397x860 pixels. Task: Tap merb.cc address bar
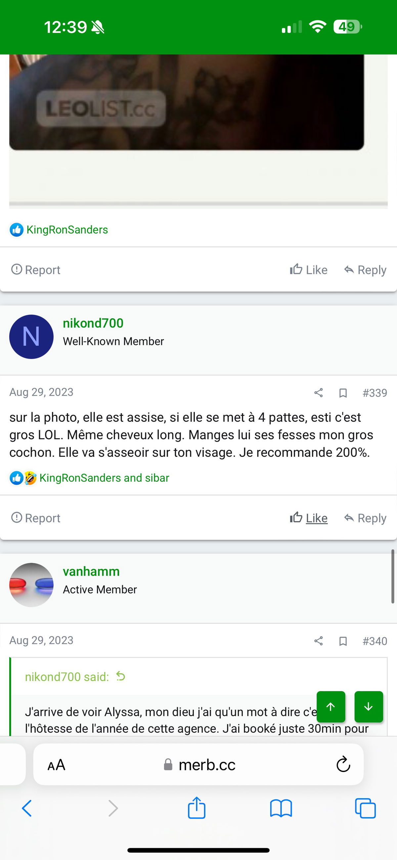198,764
